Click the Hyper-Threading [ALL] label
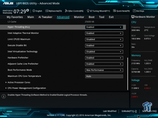Viewport: 158px width, 118px height. click(19, 27)
